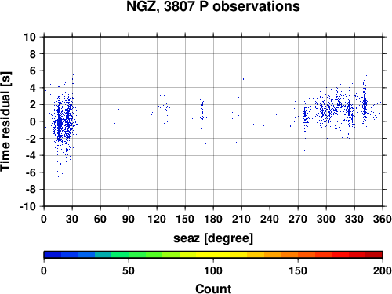392x294 pixels.
Task: Select the yellow segment near 100 on colorbar
Action: pos(213,255)
